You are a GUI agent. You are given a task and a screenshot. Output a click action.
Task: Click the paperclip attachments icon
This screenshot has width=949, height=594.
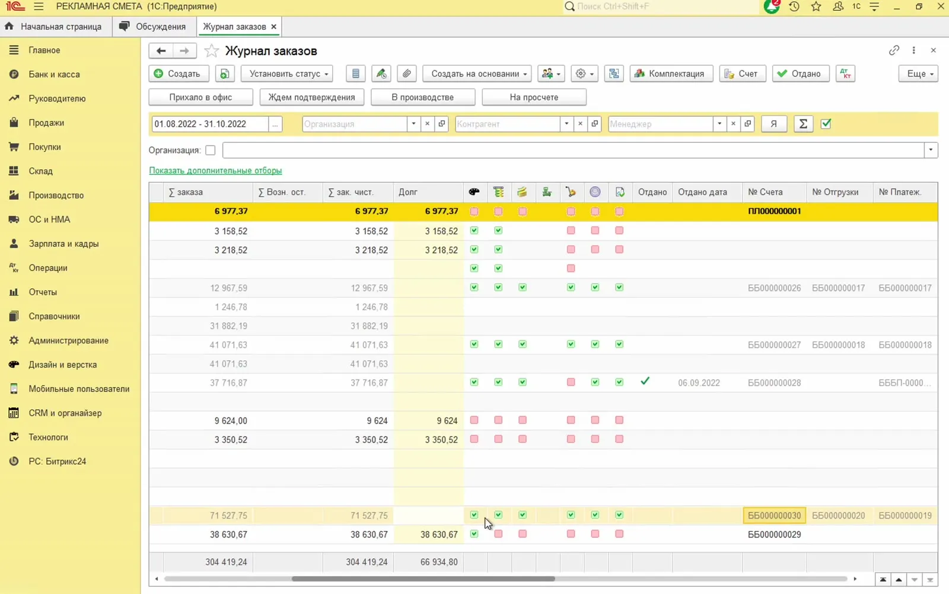pos(406,74)
